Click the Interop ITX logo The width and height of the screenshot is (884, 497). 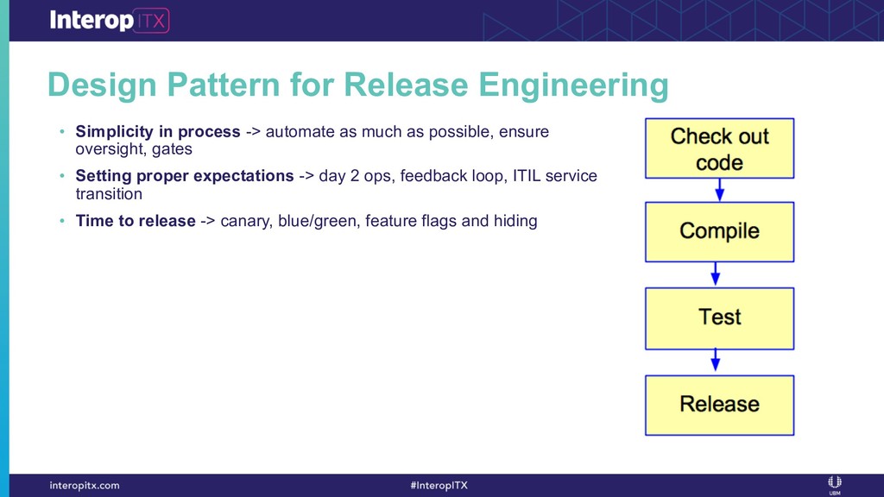[110, 21]
